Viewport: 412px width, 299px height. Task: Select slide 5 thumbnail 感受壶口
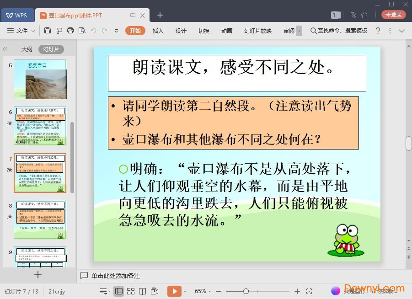pos(40,79)
